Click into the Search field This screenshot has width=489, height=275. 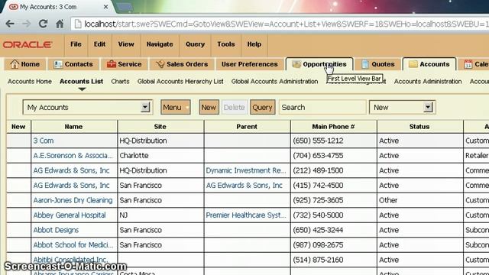(322, 107)
